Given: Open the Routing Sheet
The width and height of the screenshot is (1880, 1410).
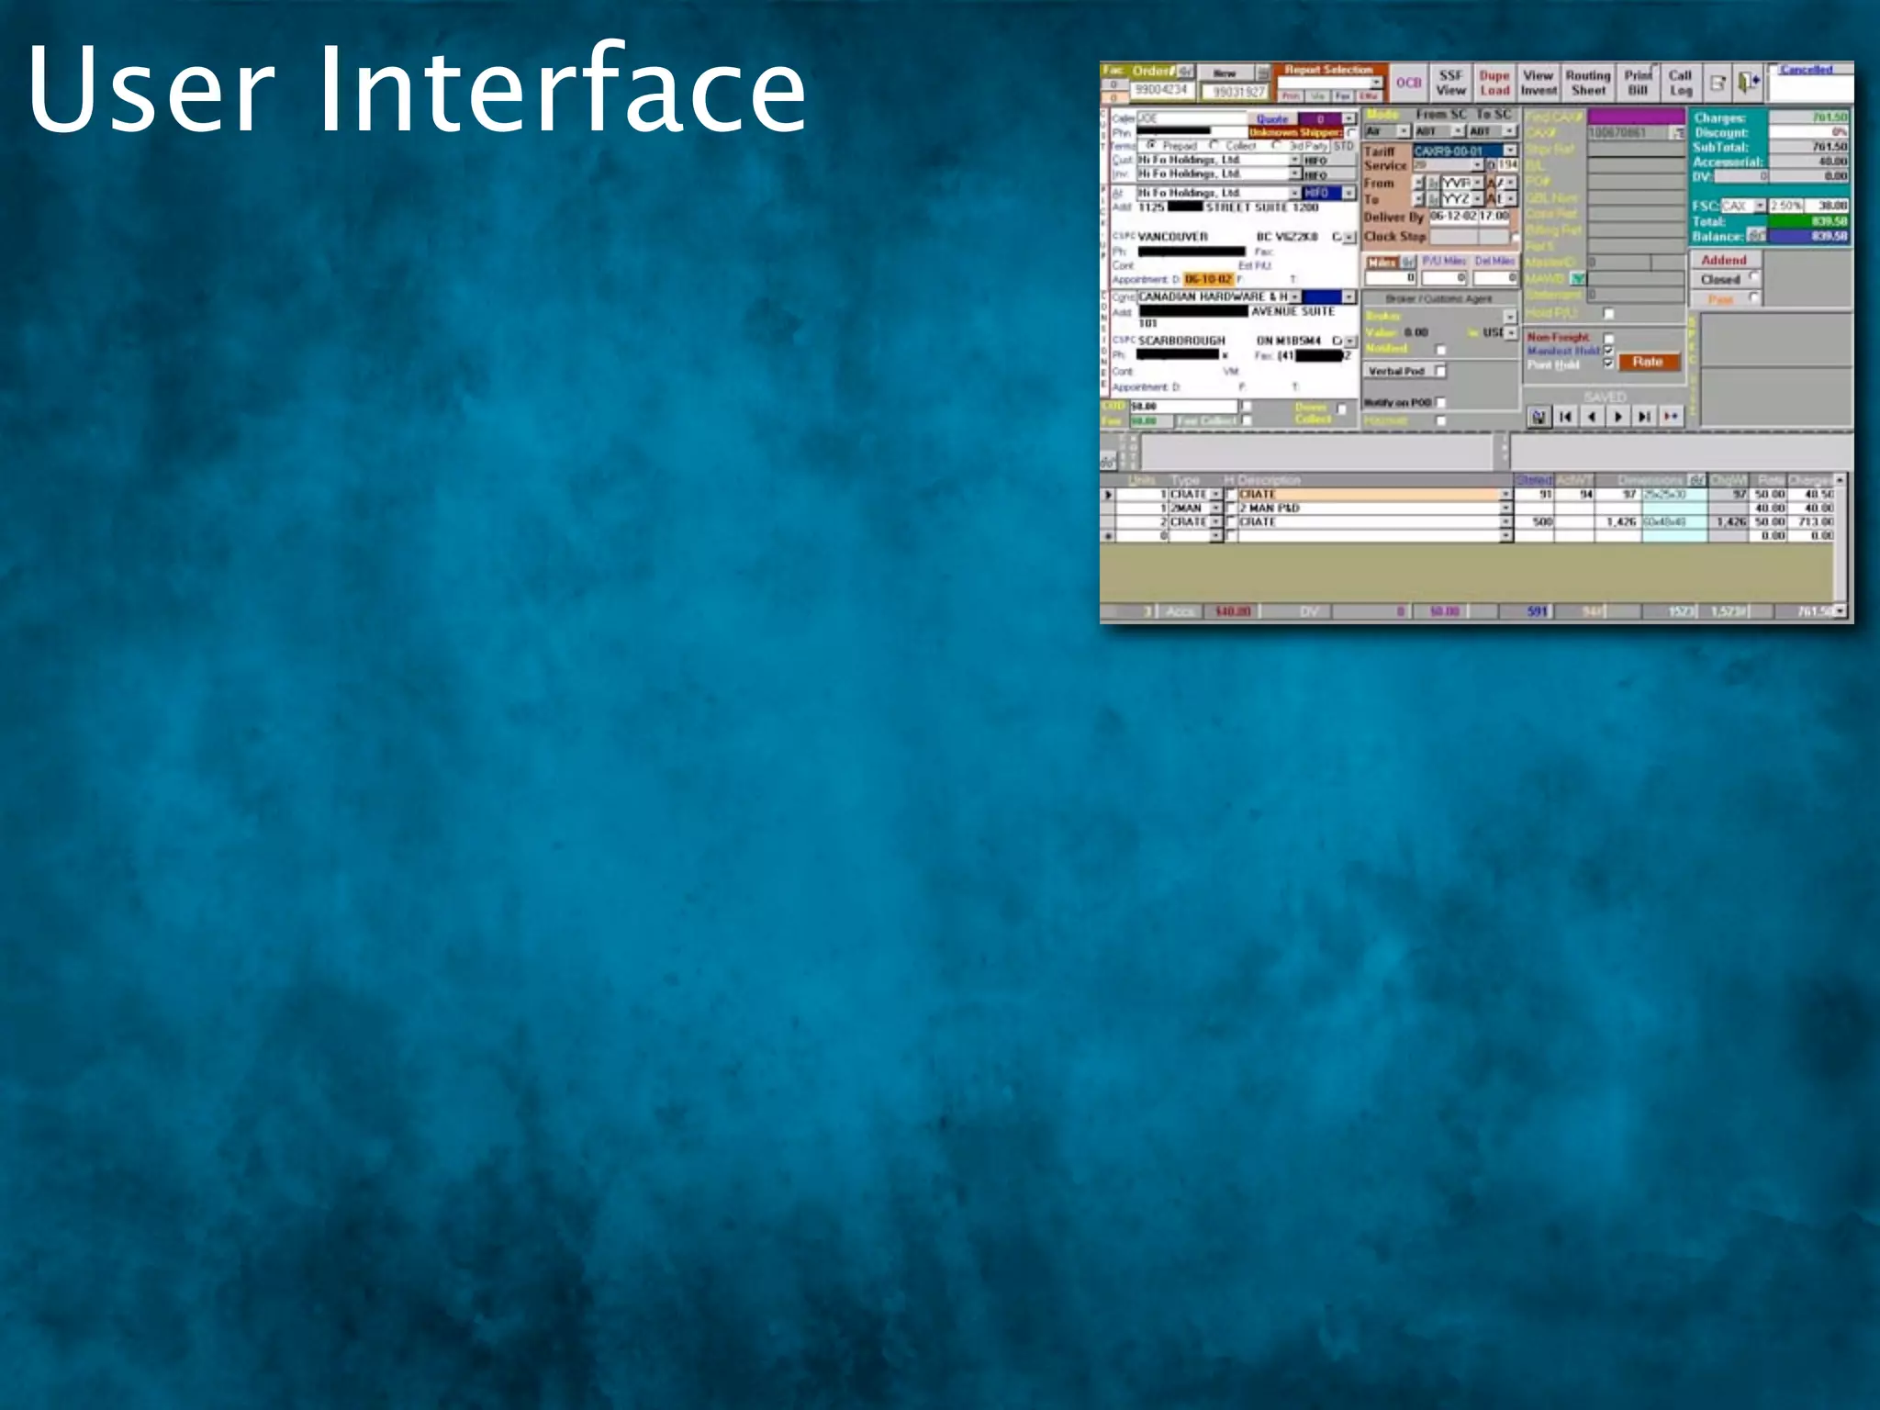Looking at the screenshot, I should click(1588, 83).
